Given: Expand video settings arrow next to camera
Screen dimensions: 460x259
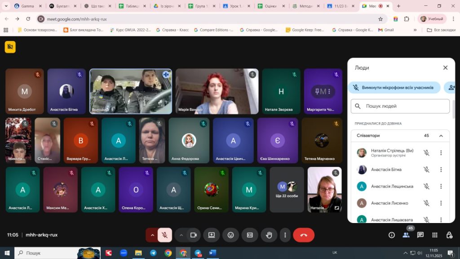Looking at the screenshot, I should point(181,235).
